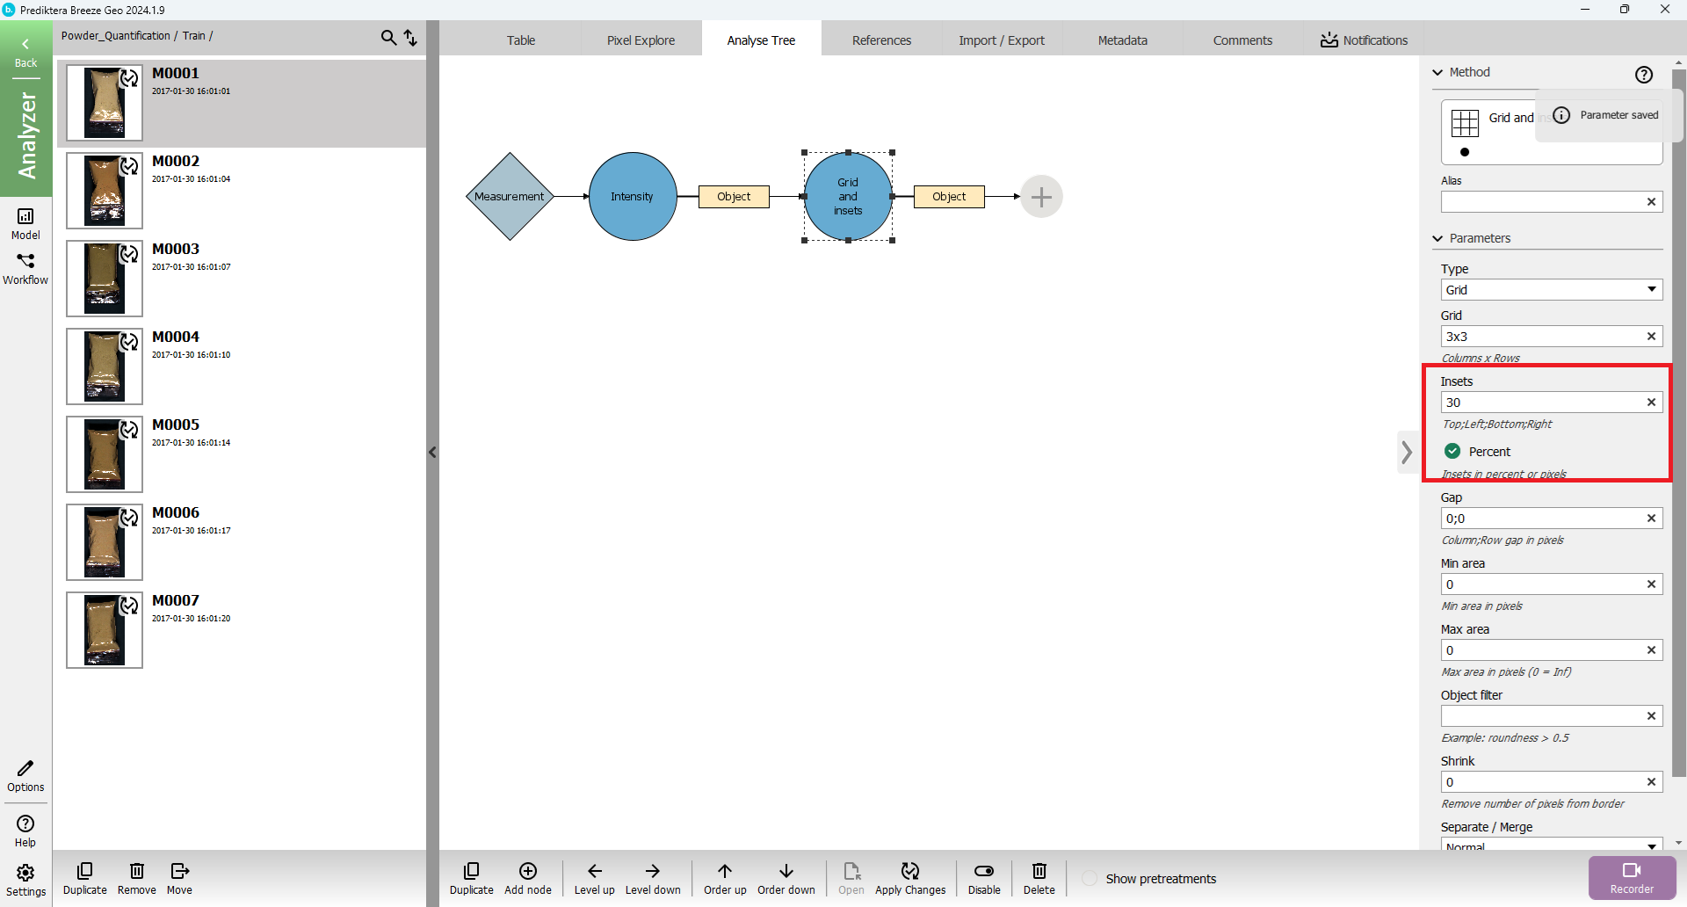Viewport: 1687px width, 907px height.
Task: Click the Method help question icon
Action: 1643,75
